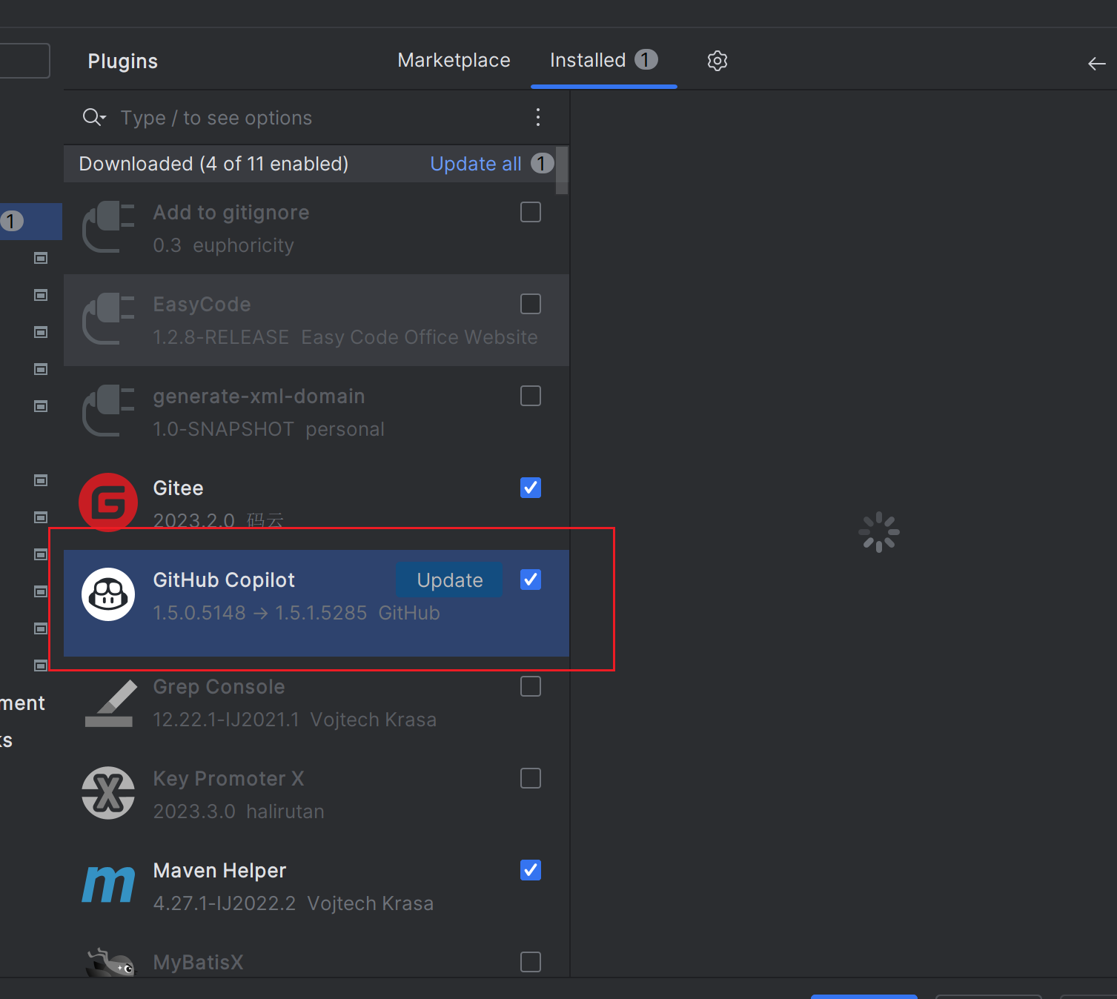Disable the GitHub Copilot plugin checkbox
1117x999 pixels.
point(531,580)
